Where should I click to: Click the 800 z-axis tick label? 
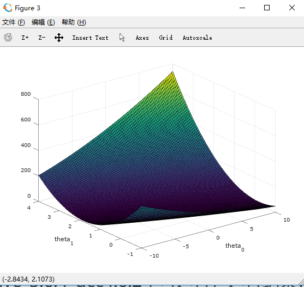coord(26,94)
